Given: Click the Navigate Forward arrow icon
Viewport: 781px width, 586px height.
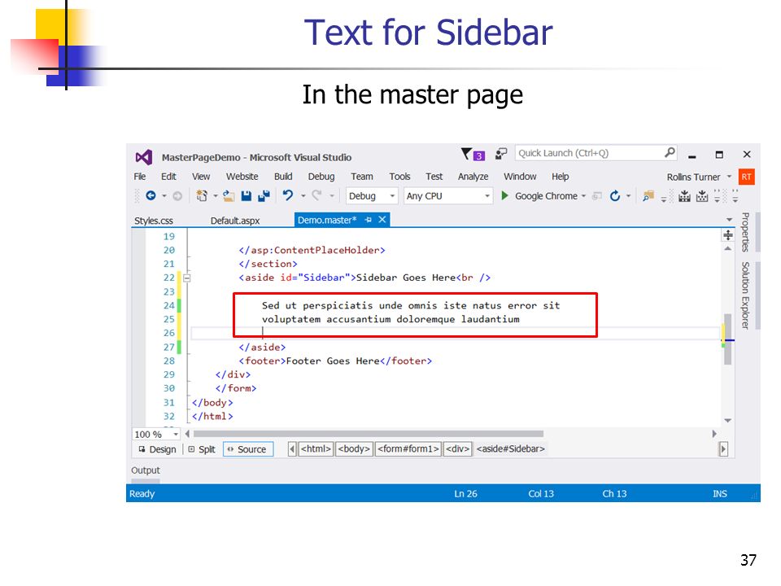Looking at the screenshot, I should click(177, 196).
